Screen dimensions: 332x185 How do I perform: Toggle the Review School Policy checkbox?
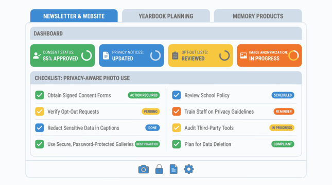177,95
